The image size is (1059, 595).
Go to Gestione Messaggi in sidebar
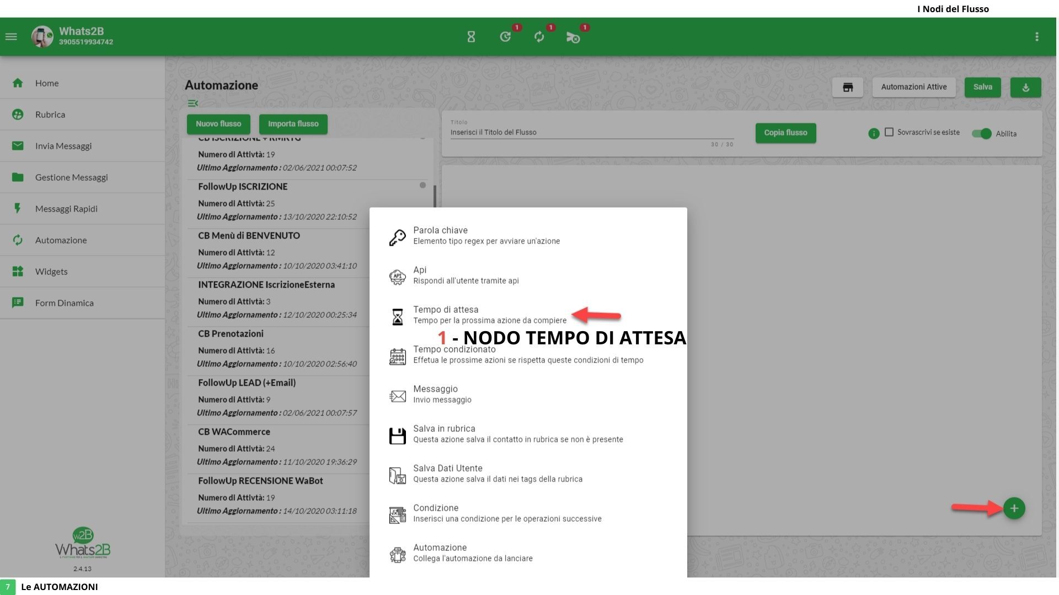click(x=83, y=177)
